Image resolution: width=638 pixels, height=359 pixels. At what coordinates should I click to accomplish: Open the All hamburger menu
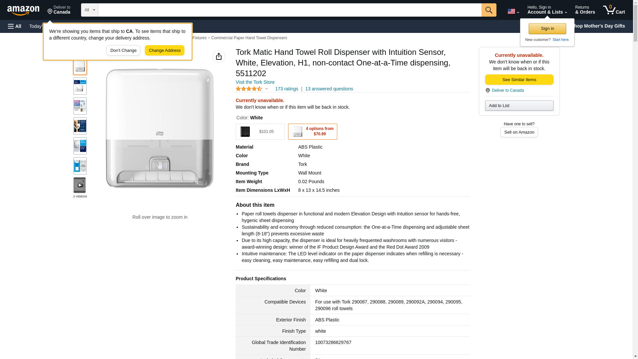tap(15, 26)
